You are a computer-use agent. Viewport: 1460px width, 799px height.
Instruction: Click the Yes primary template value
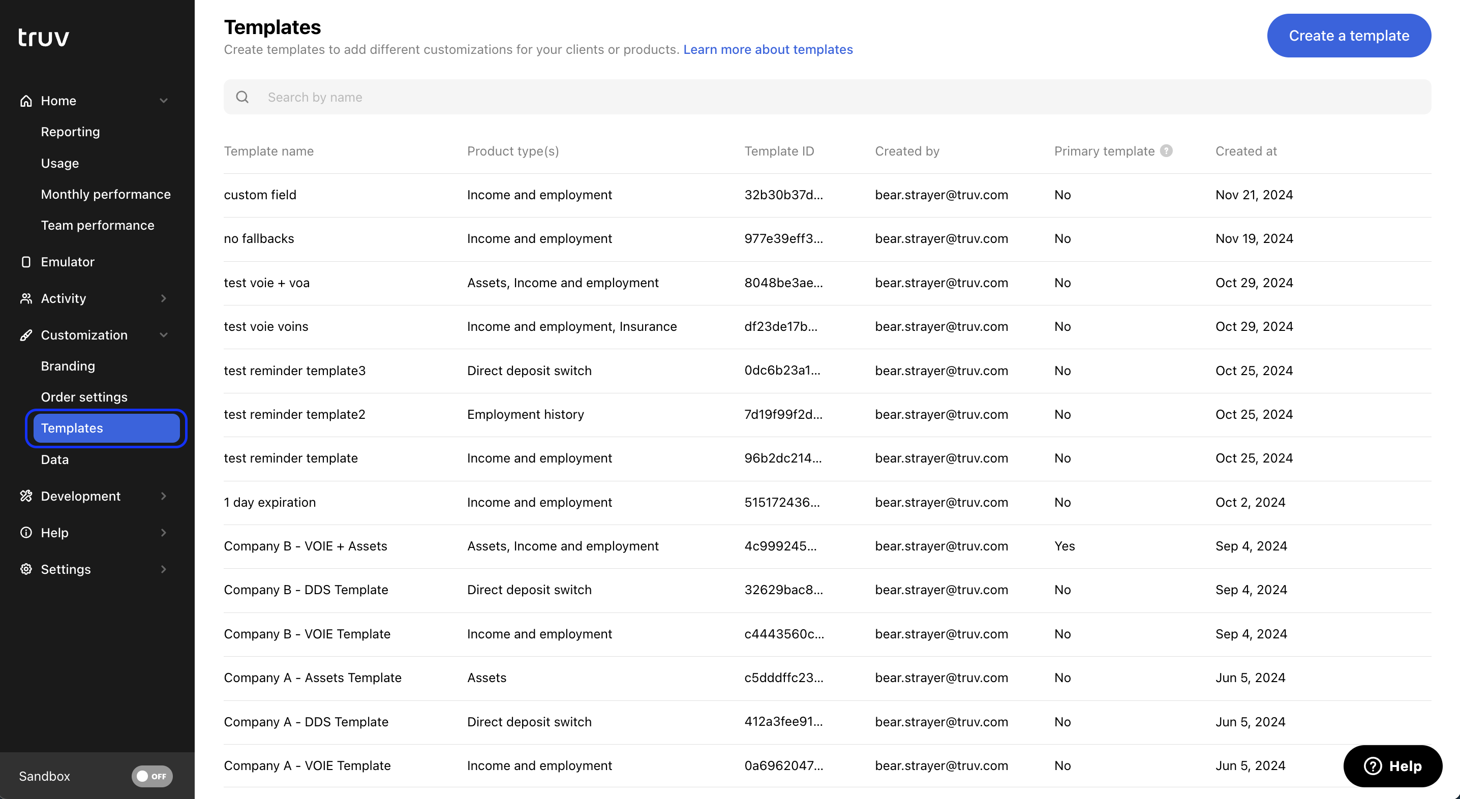point(1064,546)
